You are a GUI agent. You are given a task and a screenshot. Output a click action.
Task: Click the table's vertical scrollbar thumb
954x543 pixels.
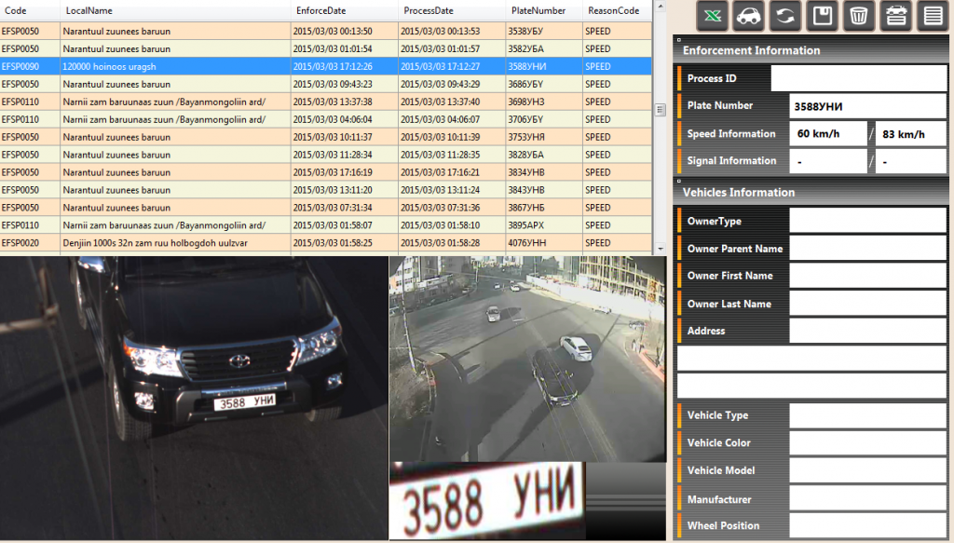point(661,109)
